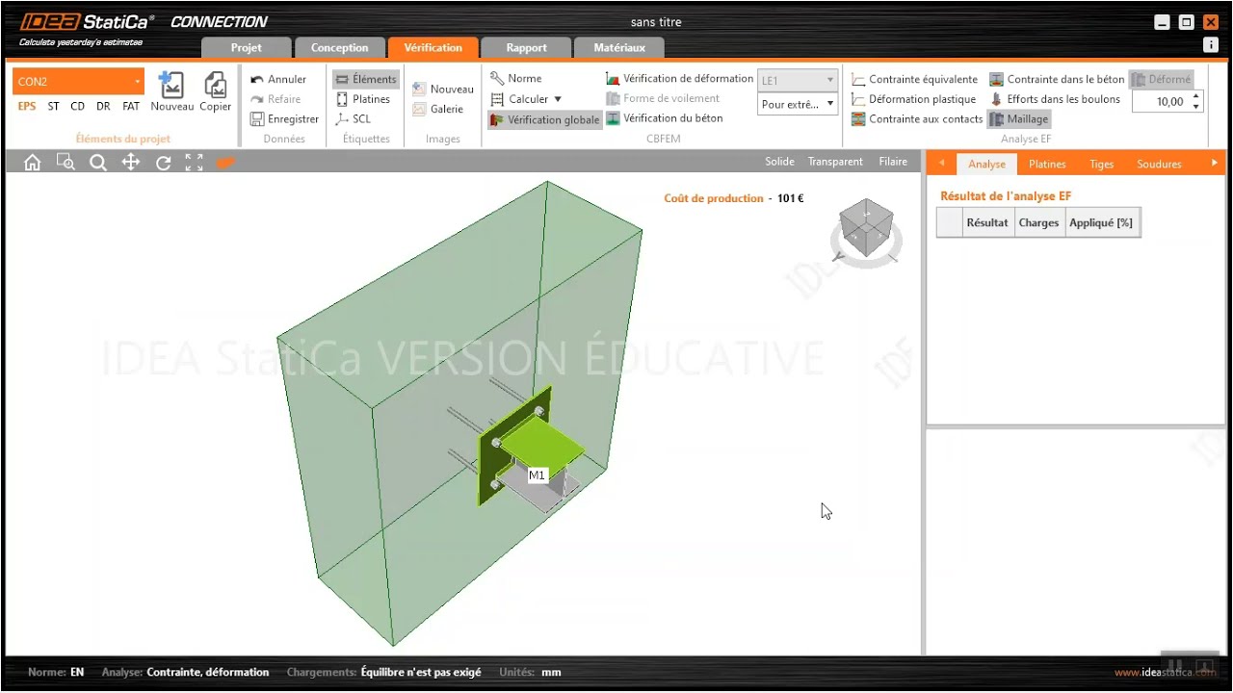Viewport: 1233px width, 693px height.
Task: Open the LE1 load effect dropdown
Action: pos(798,81)
